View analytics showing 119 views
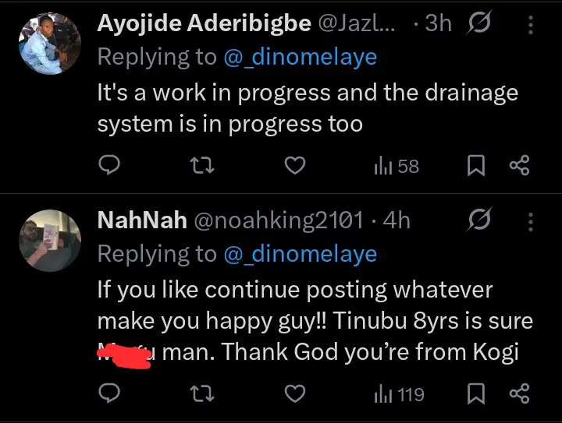 click(399, 394)
